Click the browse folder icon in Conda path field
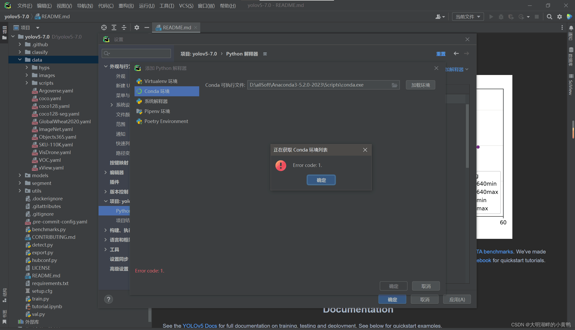Screen dimensions: 575x330 395,85
